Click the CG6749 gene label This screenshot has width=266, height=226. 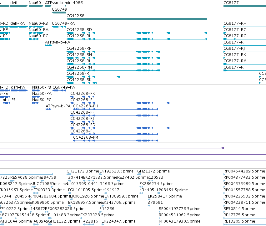(x=59, y=9)
